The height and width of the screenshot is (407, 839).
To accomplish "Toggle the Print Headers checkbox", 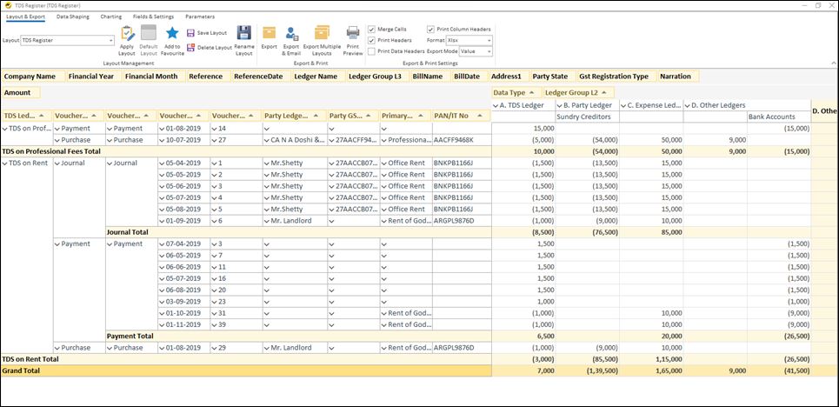I will (371, 40).
